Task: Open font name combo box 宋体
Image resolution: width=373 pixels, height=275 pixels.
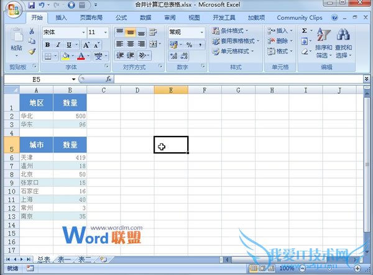Action: click(64, 32)
